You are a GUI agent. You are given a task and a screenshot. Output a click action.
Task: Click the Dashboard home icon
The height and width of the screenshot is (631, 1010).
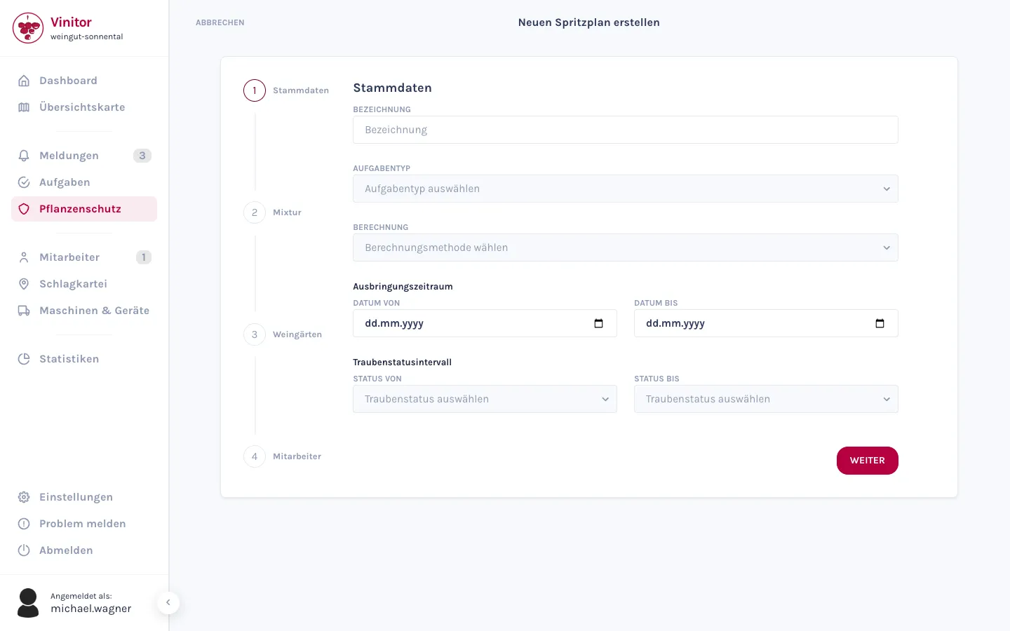24,81
